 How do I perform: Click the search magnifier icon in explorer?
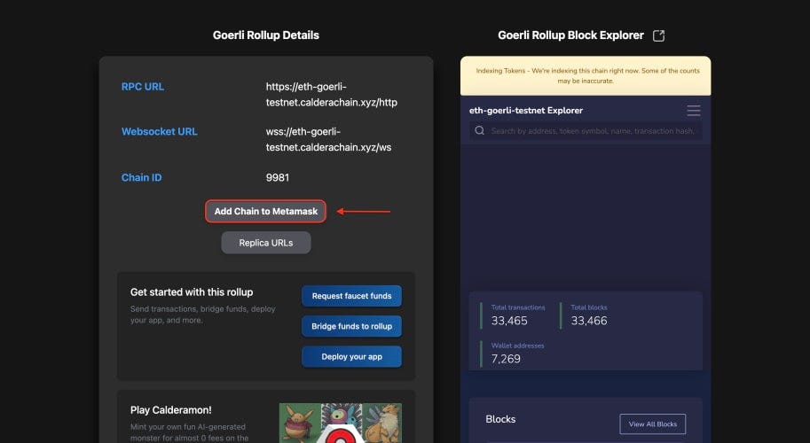[480, 130]
